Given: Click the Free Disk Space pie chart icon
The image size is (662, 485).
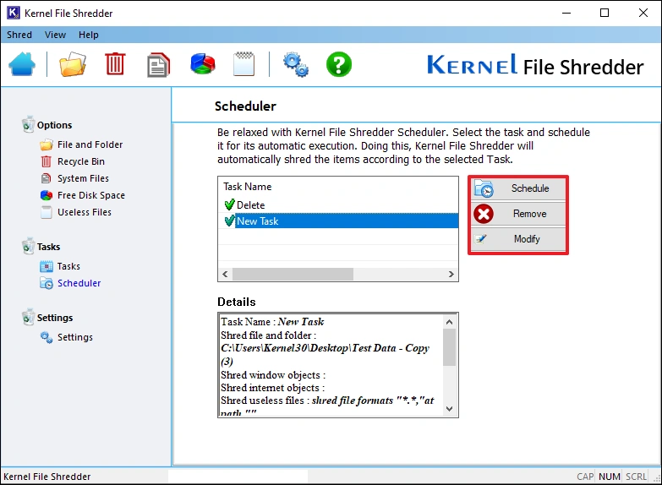Looking at the screenshot, I should click(x=202, y=64).
